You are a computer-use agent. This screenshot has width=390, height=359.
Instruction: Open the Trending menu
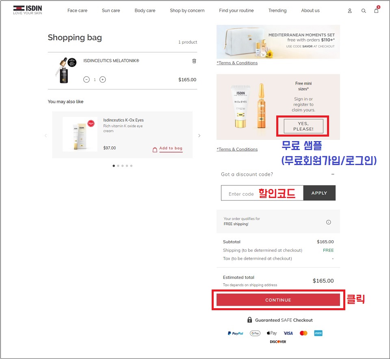(277, 11)
